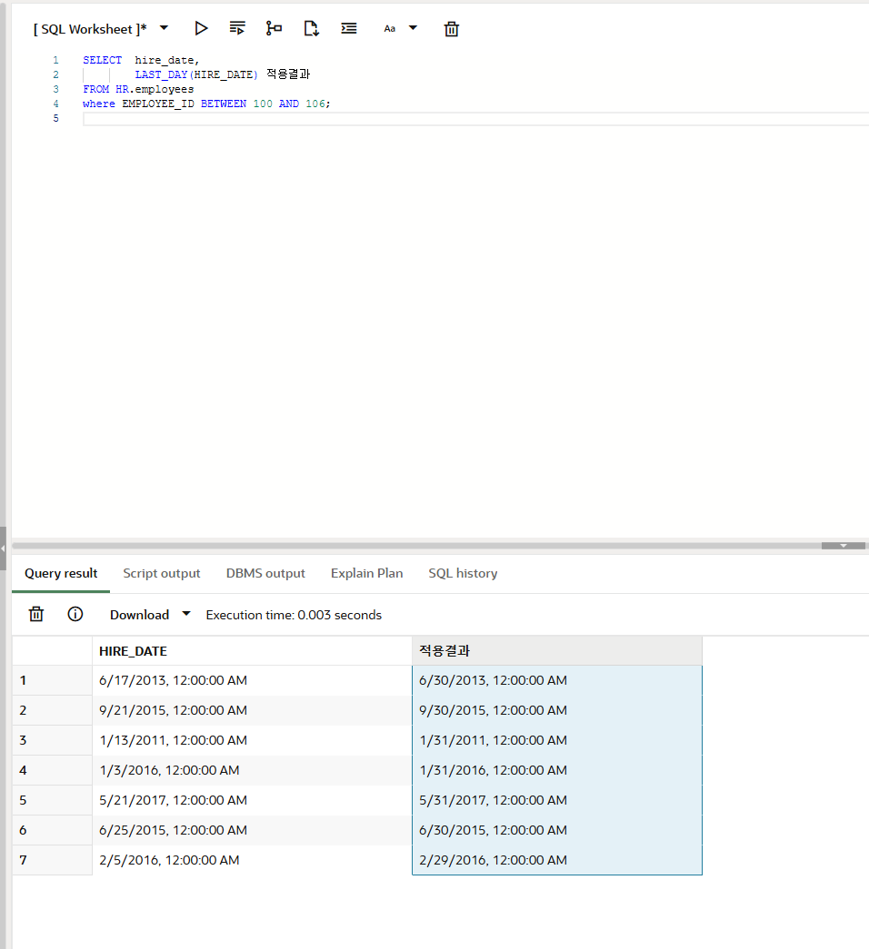Click into empty editor line 5
The image size is (869, 949).
coord(475,119)
